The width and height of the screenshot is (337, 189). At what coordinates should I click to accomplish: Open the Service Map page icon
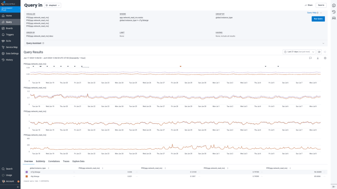click(x=3, y=47)
